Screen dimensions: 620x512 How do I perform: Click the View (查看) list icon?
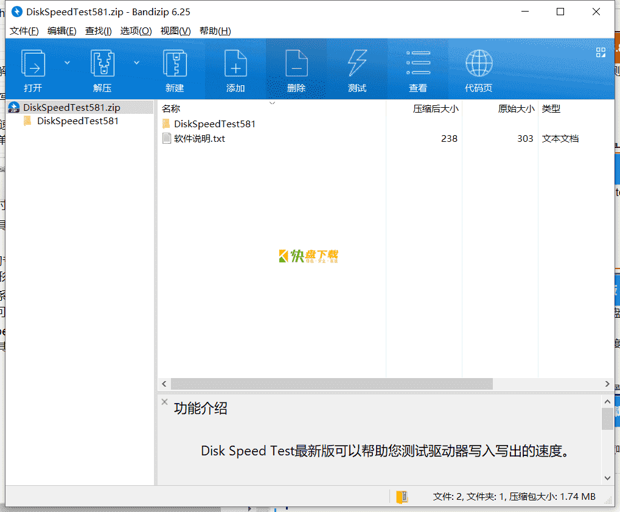tap(419, 63)
